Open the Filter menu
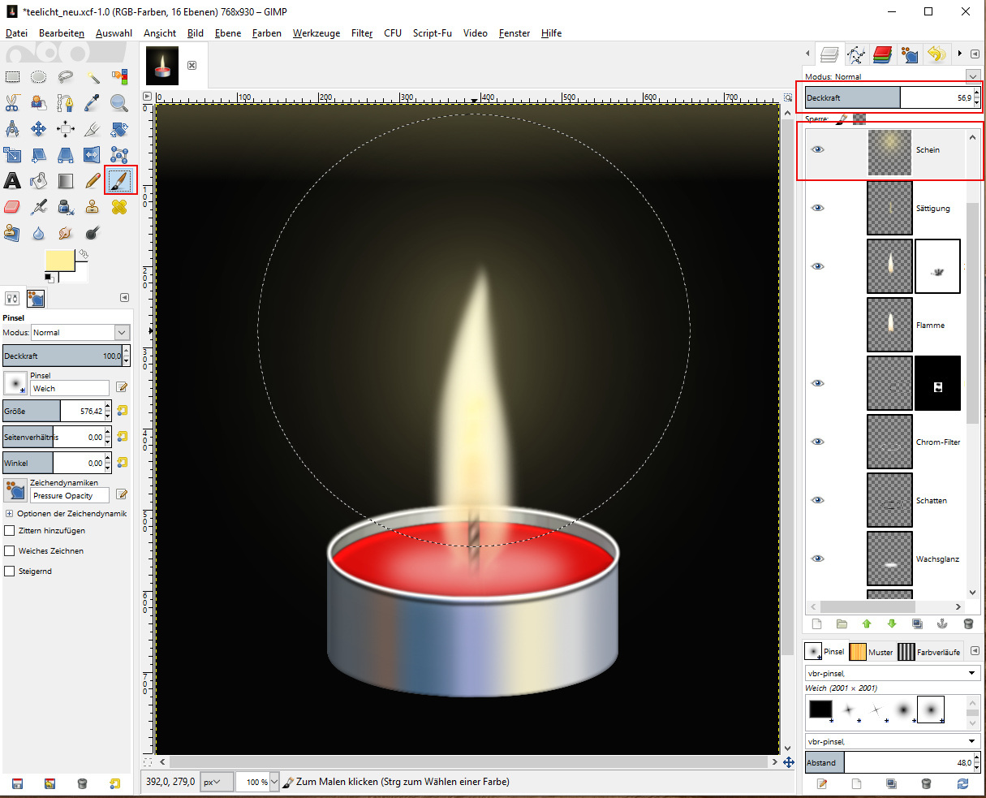This screenshot has height=798, width=986. [362, 33]
